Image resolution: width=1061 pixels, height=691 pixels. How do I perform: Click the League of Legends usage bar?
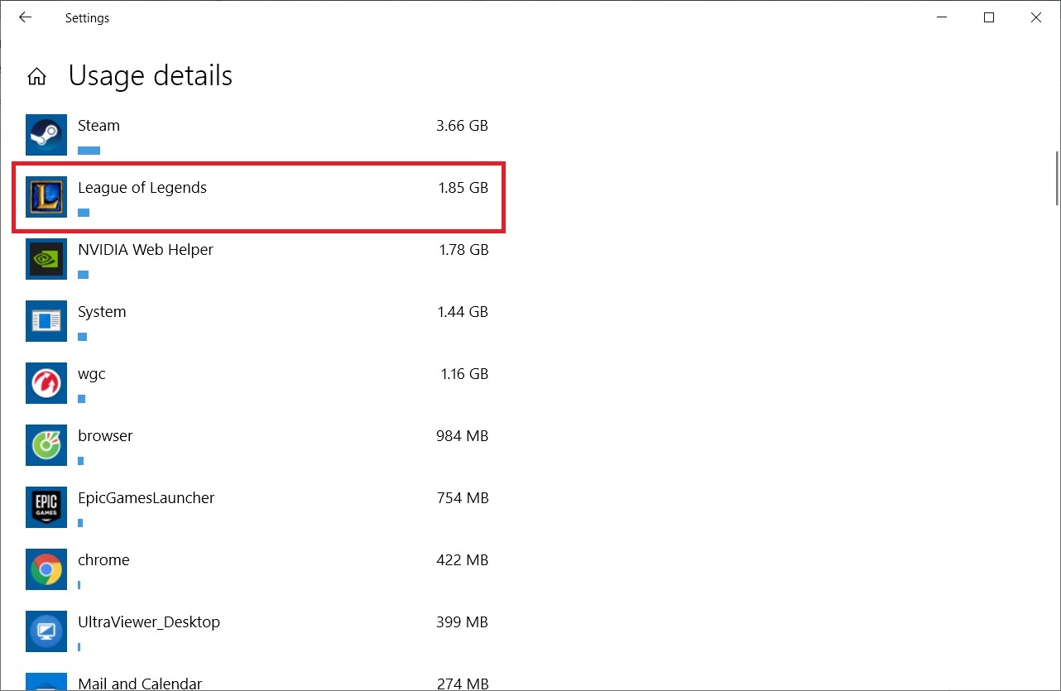[x=84, y=213]
